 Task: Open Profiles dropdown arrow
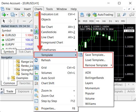pos(16,15)
